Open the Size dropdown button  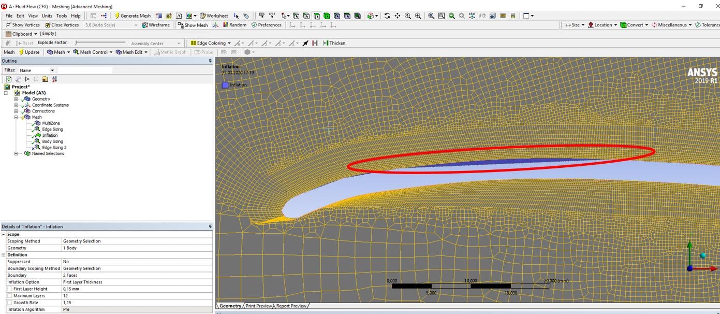[x=575, y=25]
